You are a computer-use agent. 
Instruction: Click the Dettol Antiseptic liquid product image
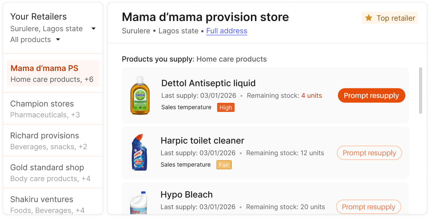(140, 95)
